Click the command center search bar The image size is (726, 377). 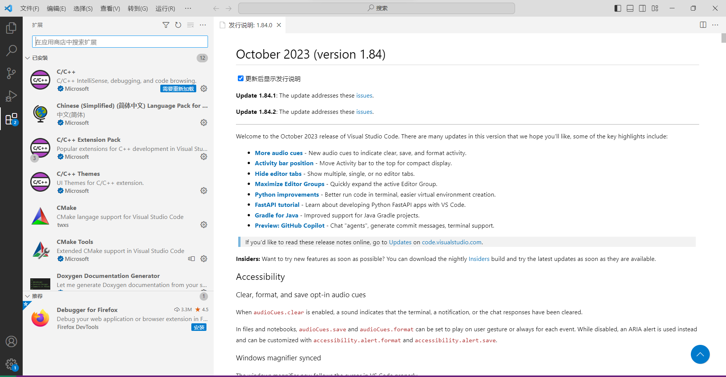(377, 8)
